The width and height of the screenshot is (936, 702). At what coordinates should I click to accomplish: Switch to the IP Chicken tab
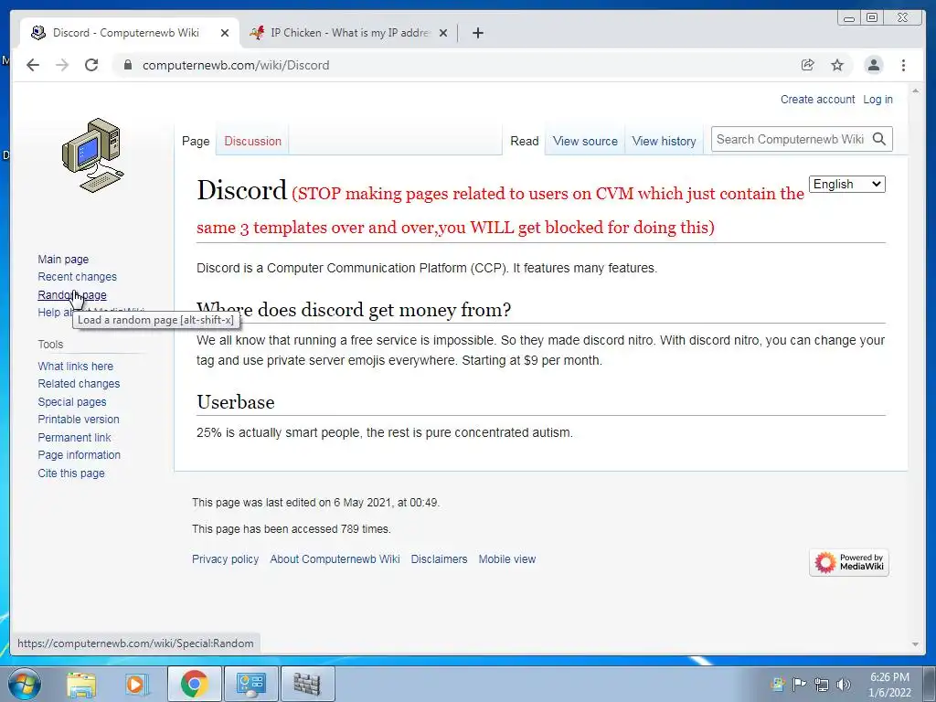pyautogui.click(x=348, y=33)
